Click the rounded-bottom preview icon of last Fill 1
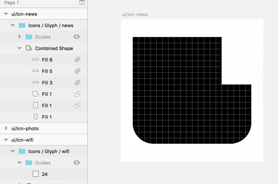The height and width of the screenshot is (184, 278). pos(36,117)
